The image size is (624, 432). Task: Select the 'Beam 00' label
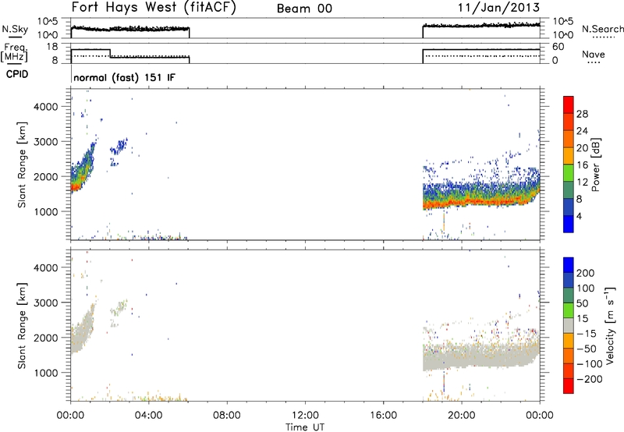304,9
